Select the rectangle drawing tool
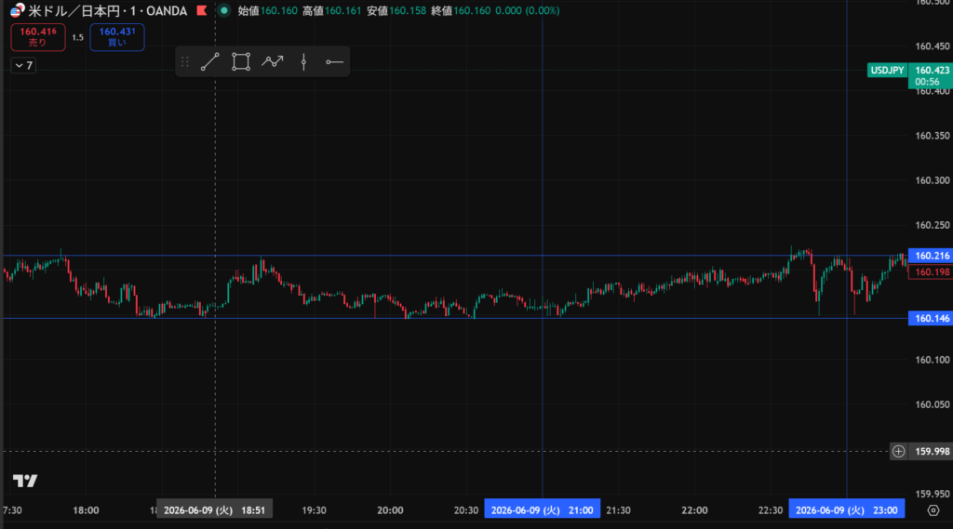 [x=241, y=62]
